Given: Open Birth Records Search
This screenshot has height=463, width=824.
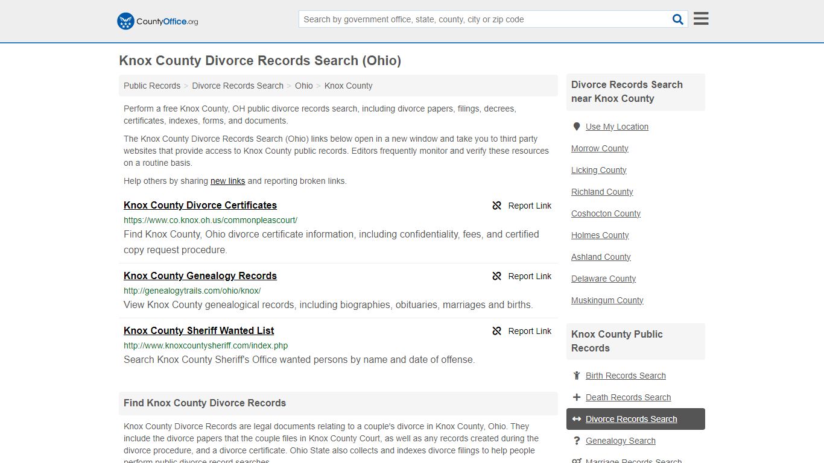Looking at the screenshot, I should click(x=626, y=376).
